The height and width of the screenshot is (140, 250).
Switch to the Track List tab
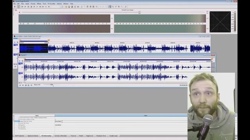click(73, 136)
